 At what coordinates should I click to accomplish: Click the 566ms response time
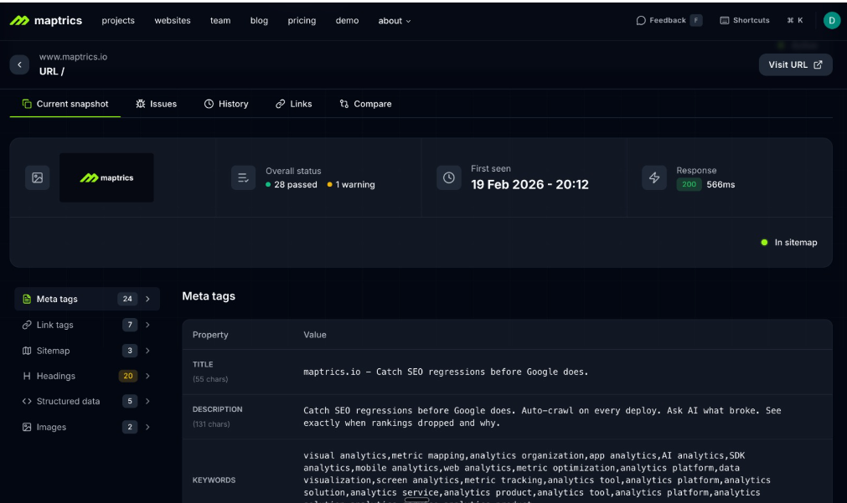point(720,185)
